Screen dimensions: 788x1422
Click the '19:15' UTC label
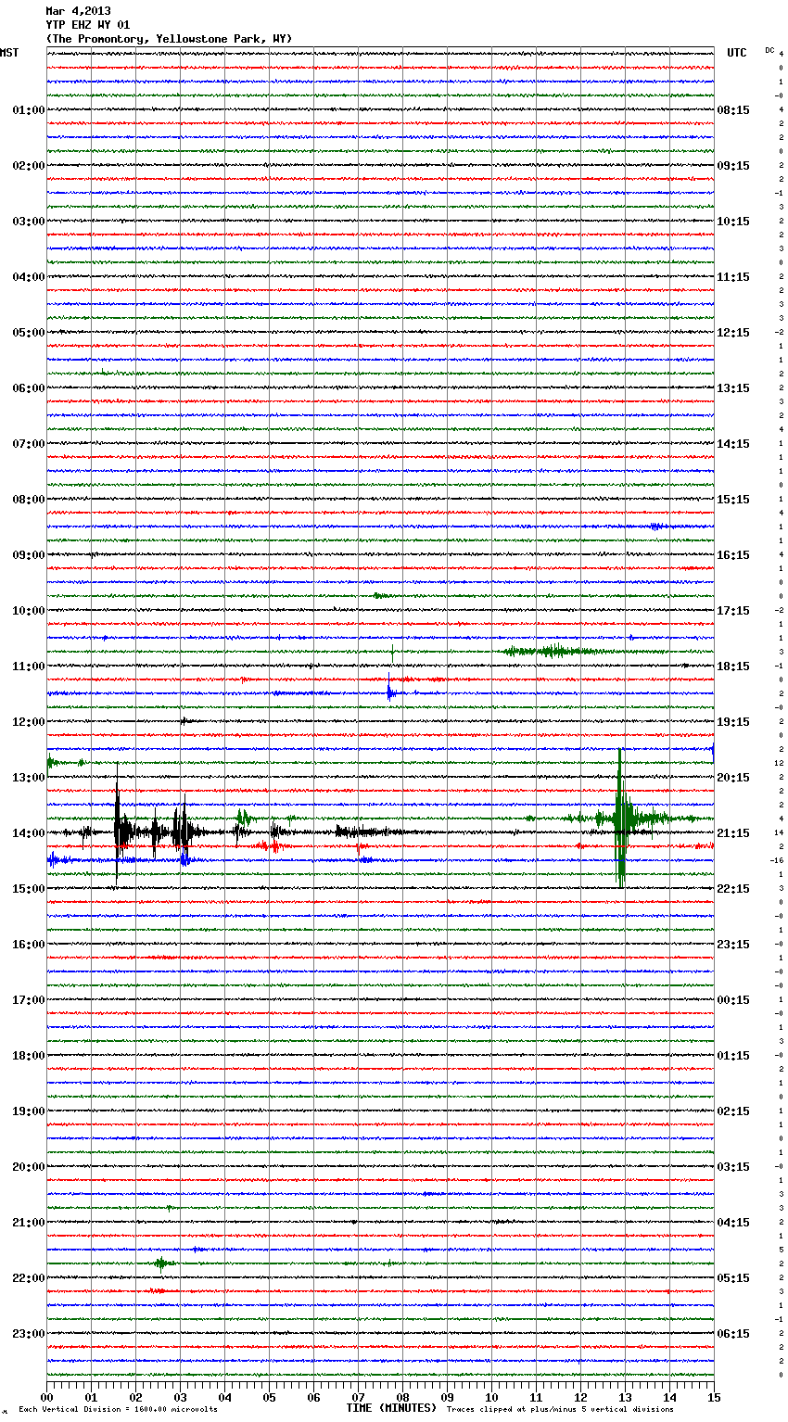(733, 722)
